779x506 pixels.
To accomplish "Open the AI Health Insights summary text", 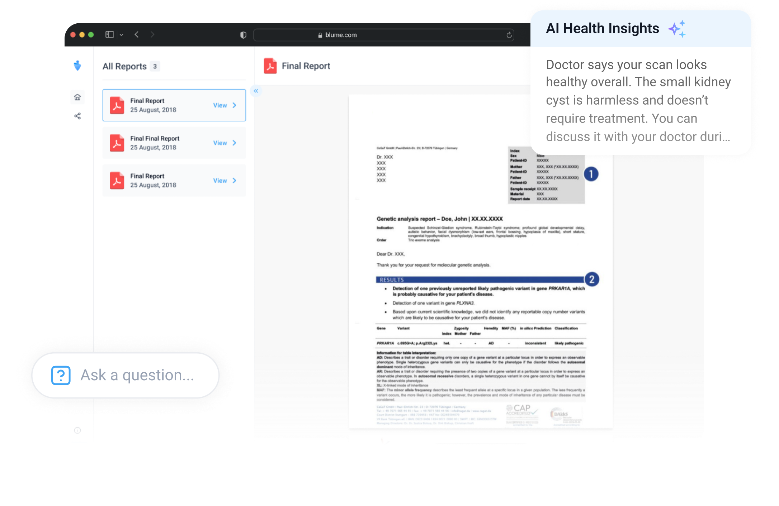I will [x=638, y=101].
